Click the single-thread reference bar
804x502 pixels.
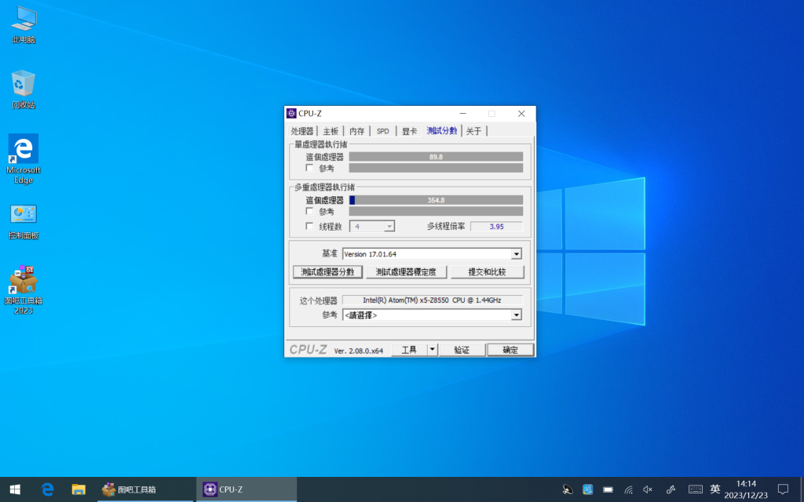pyautogui.click(x=436, y=168)
